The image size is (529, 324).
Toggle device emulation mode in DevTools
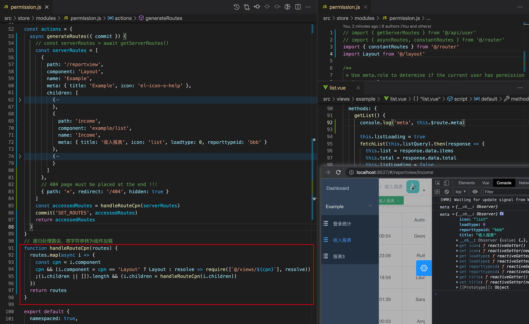(446, 183)
